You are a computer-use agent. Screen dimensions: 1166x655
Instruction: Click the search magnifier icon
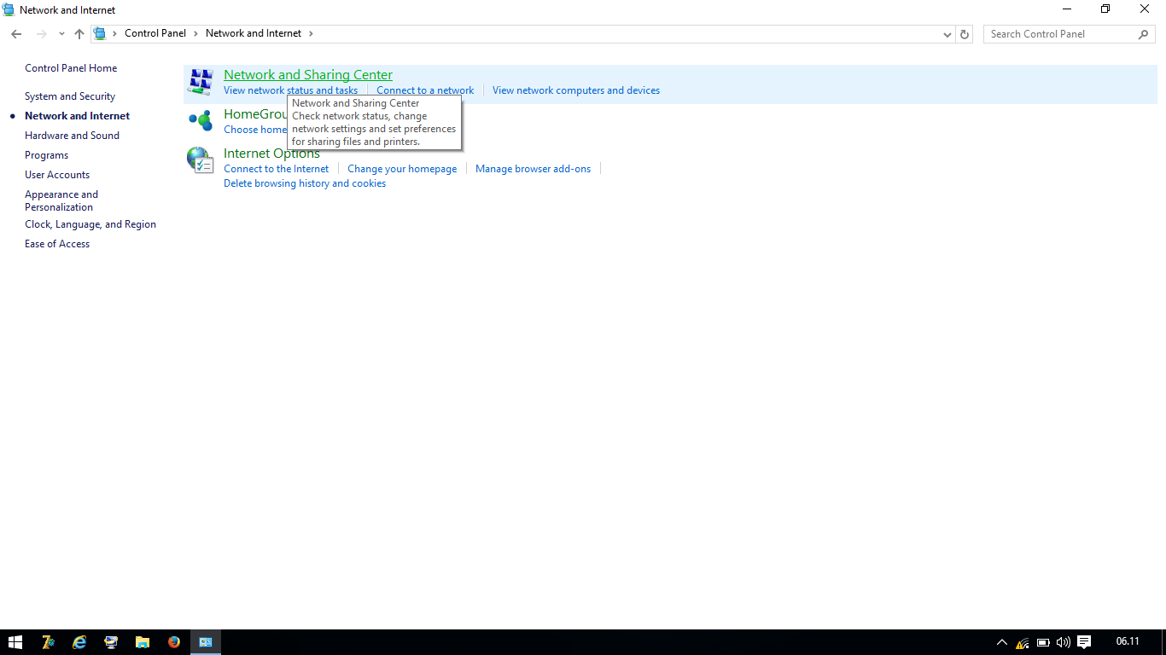[x=1143, y=34]
